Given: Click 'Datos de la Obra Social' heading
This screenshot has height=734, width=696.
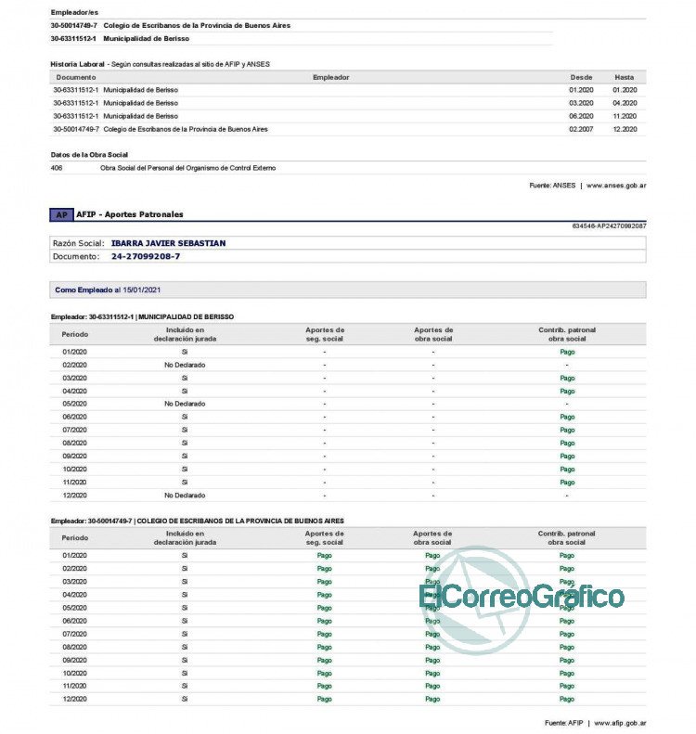Looking at the screenshot, I should (89, 155).
